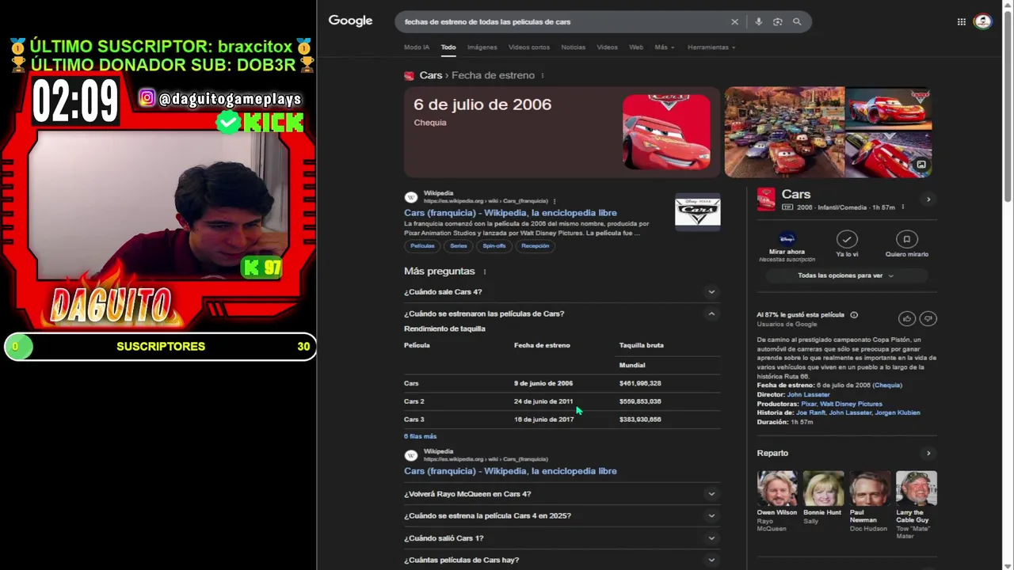Screen dimensions: 1014x570
Task: Open Owen Wilson cast thumbnail
Action: pyautogui.click(x=776, y=488)
